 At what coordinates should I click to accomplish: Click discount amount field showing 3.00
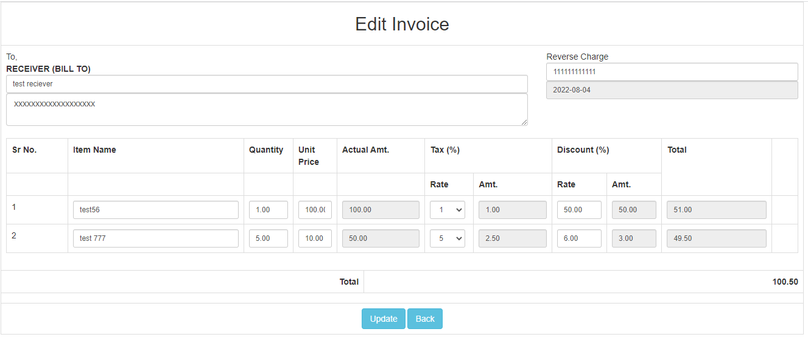pos(634,238)
